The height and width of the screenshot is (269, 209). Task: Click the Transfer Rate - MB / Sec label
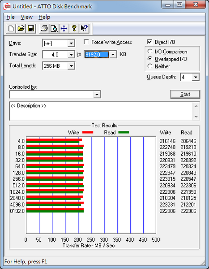89,246
